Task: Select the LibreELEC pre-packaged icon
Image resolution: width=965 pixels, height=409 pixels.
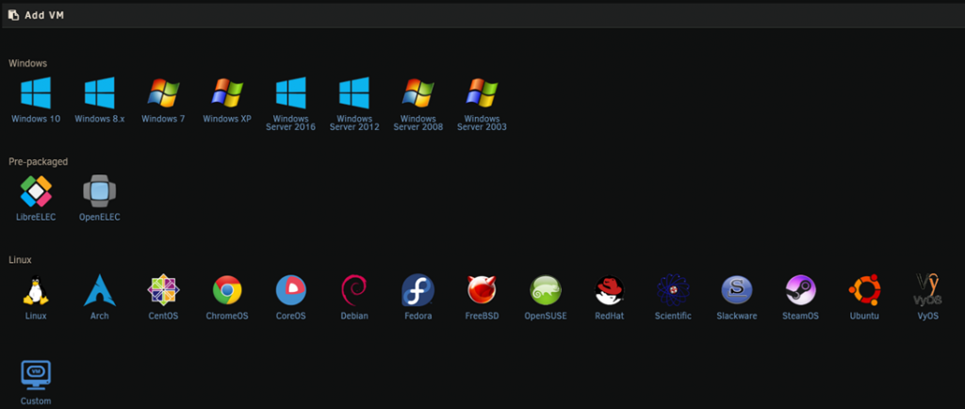Action: point(36,191)
